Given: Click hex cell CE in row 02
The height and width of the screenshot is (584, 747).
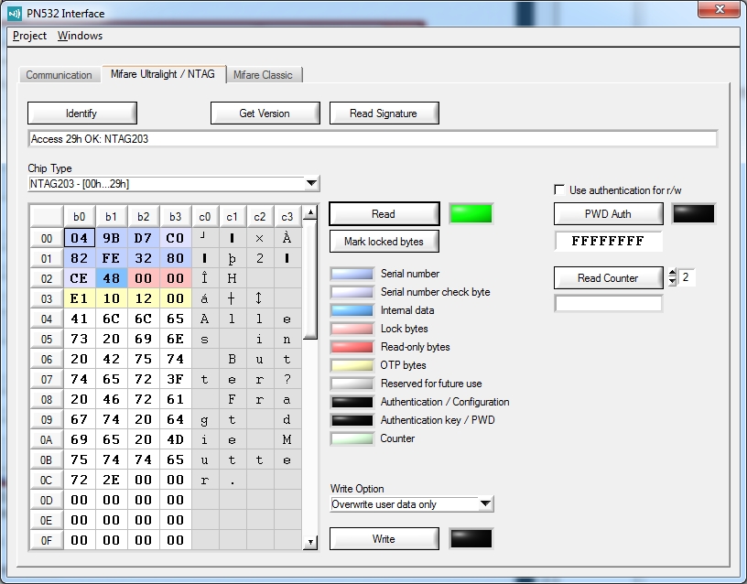Looking at the screenshot, I should point(80,278).
